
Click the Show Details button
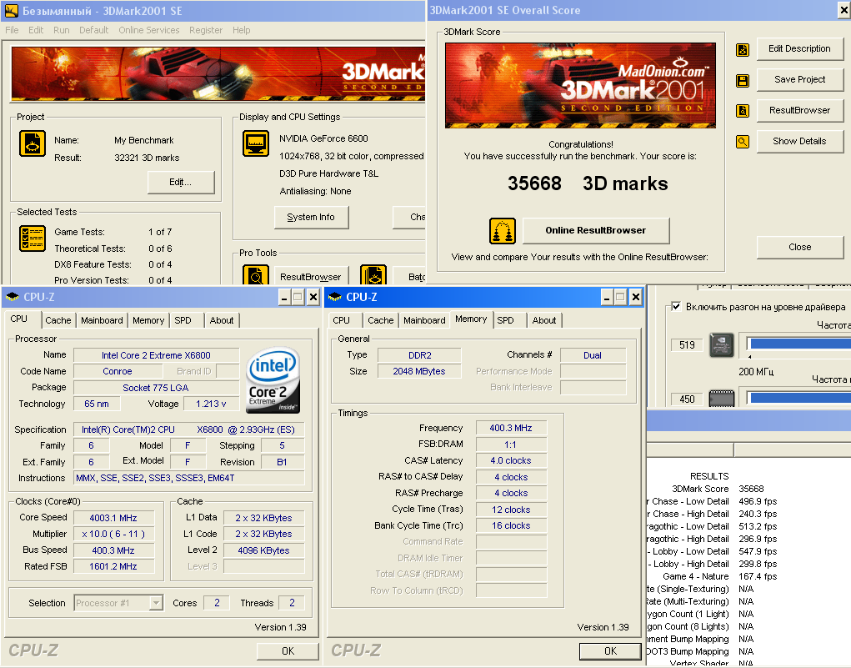pos(799,141)
